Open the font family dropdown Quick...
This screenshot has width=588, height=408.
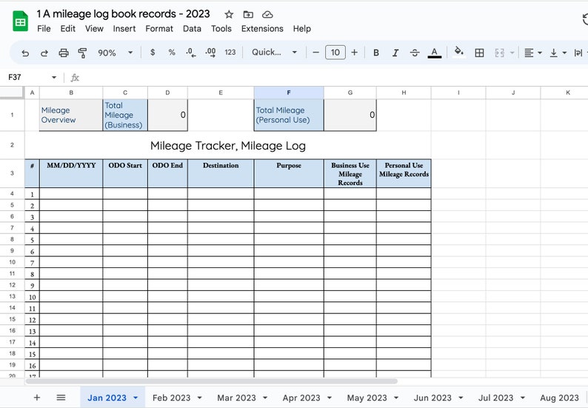click(274, 53)
